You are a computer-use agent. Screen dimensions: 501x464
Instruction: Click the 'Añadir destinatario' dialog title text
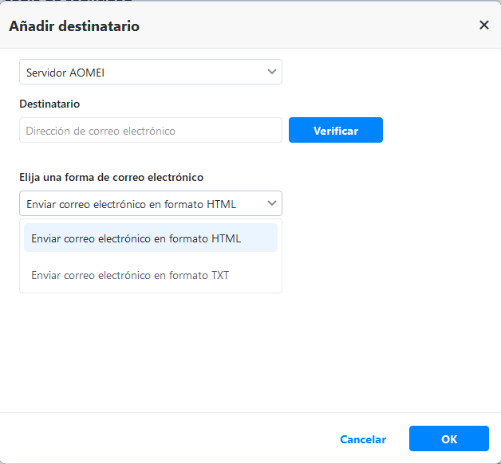pos(74,26)
